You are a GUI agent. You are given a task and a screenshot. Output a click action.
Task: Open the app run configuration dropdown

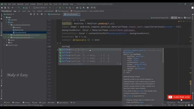point(26,8)
